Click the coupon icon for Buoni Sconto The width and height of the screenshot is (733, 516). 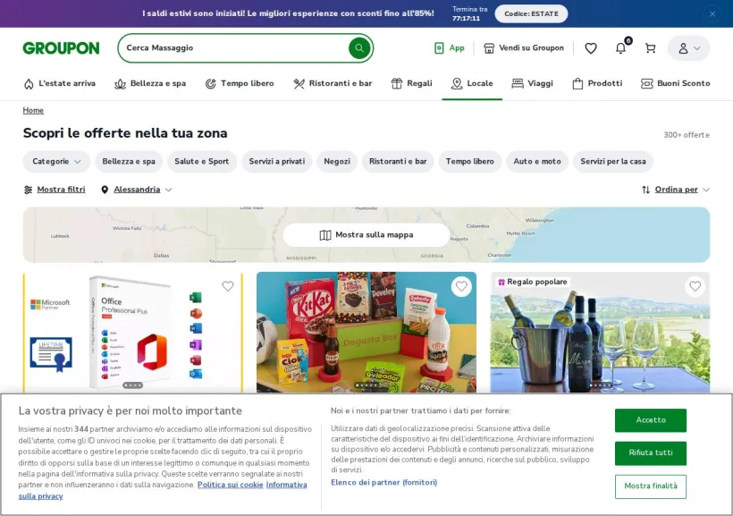[647, 84]
